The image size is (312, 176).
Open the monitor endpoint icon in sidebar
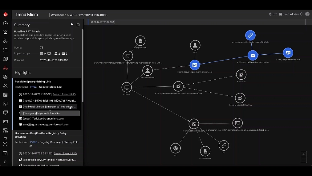(x=5, y=112)
